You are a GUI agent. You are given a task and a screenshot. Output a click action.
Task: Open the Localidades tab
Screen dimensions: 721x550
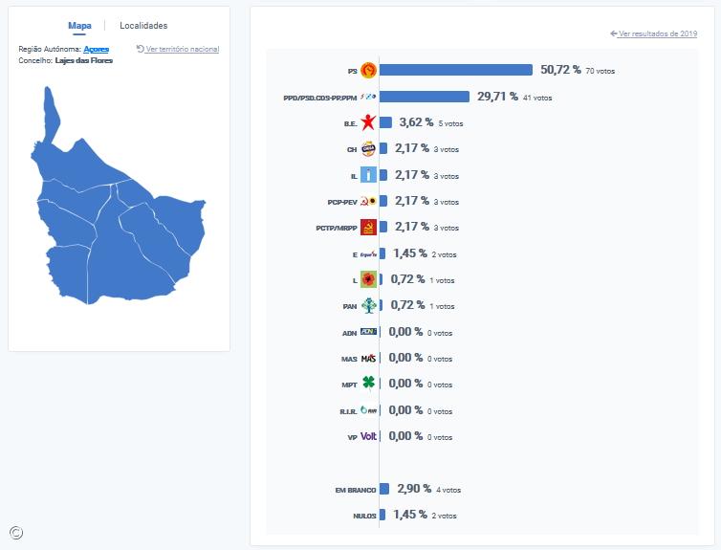143,26
